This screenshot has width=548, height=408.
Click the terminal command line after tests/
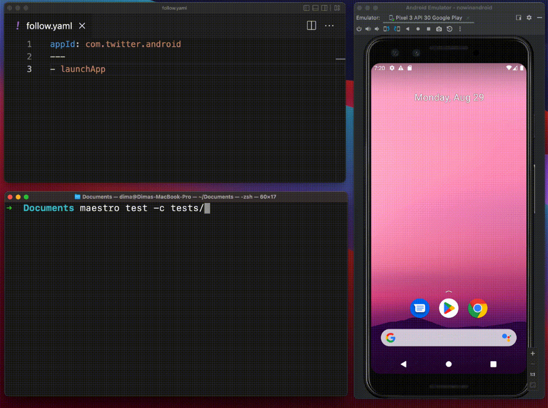coord(207,208)
